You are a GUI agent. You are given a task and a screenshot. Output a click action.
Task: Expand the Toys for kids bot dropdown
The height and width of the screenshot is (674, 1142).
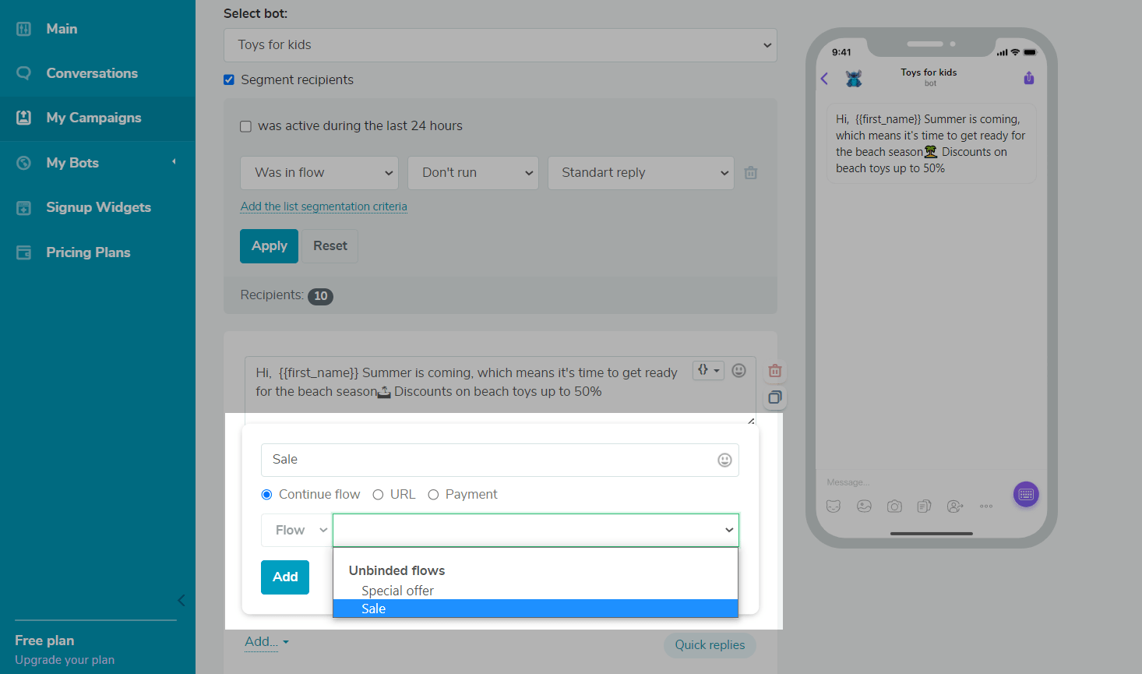500,45
